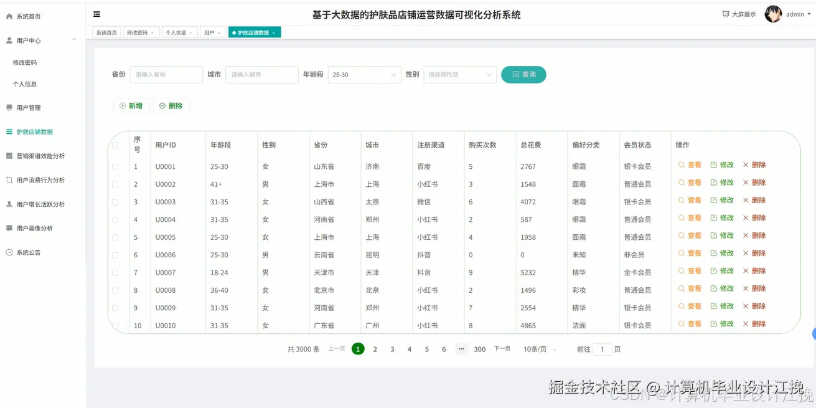The width and height of the screenshot is (816, 408).
Task: Click the admin avatar picture
Action: pos(773,14)
